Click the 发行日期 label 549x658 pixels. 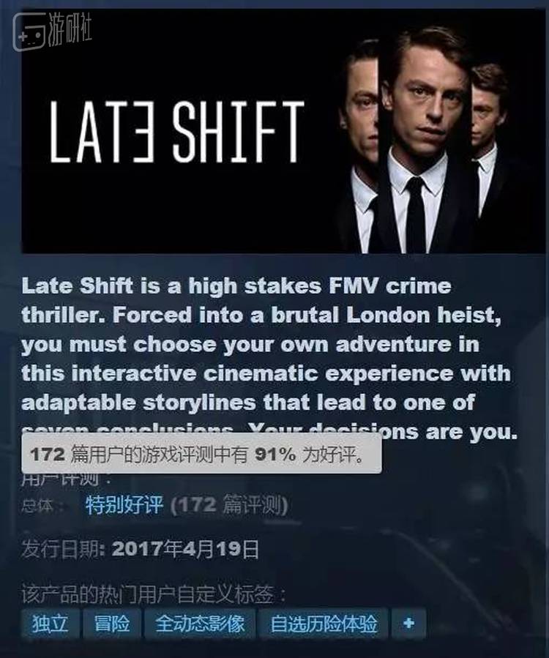click(x=62, y=550)
